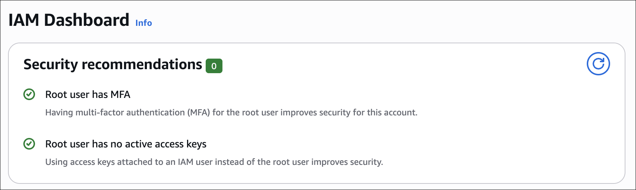Click the multi-factor authentication description sentence

(231, 112)
